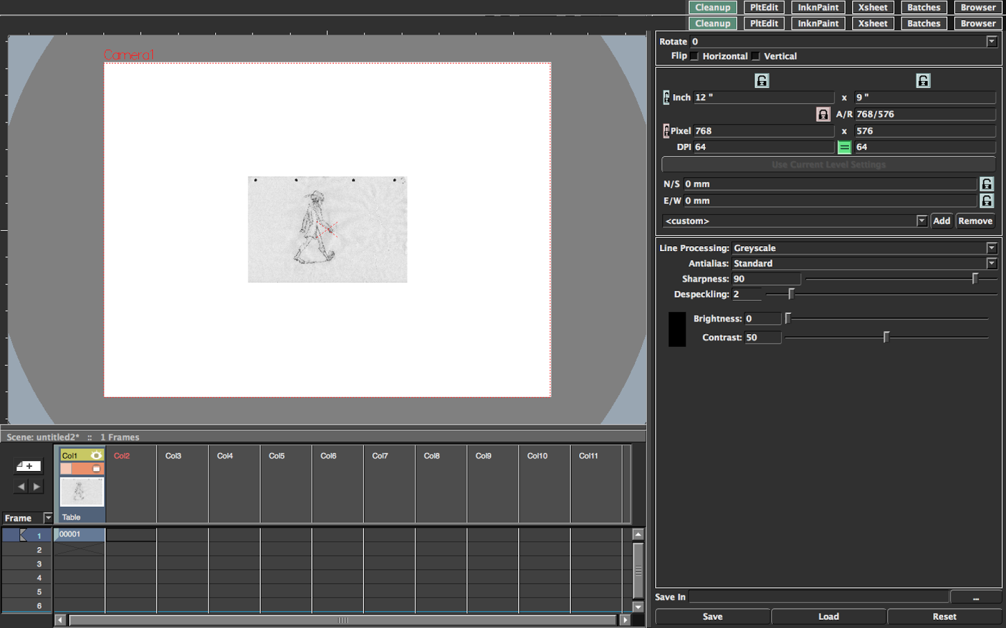1006x628 pixels.
Task: Click the Contrast slider handle
Action: (x=886, y=337)
